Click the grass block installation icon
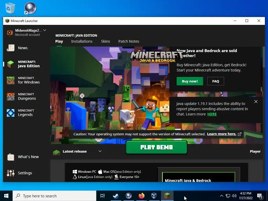Image resolution: width=268 pixels, height=201 pixels. (x=57, y=152)
